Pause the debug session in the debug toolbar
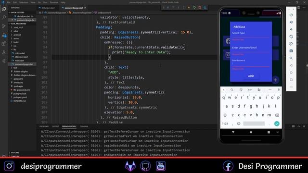The height and width of the screenshot is (173, 308). click(x=168, y=8)
